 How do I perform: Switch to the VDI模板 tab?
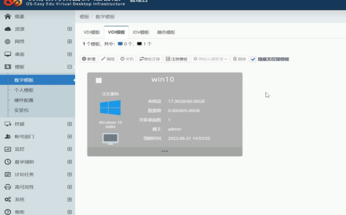[x=92, y=32]
